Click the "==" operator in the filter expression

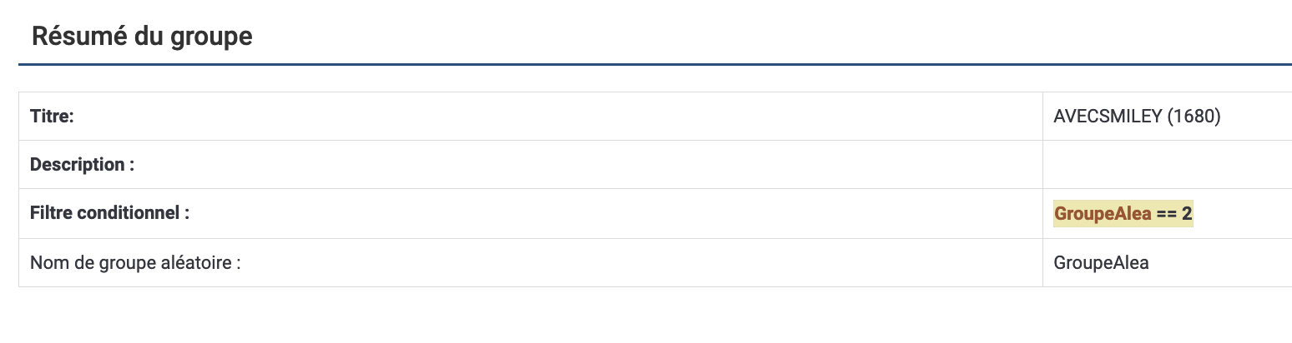(x=1167, y=214)
